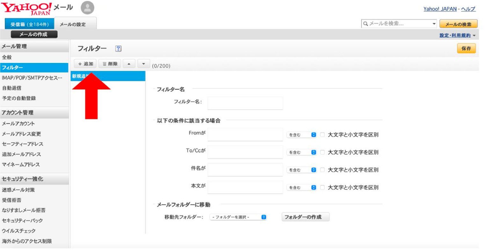The height and width of the screenshot is (250, 485).
Task: Click the 保存 save button
Action: coord(466,48)
